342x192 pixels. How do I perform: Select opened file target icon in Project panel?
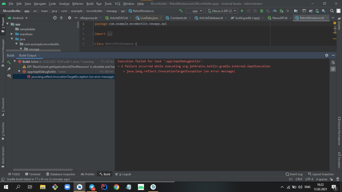(55, 18)
